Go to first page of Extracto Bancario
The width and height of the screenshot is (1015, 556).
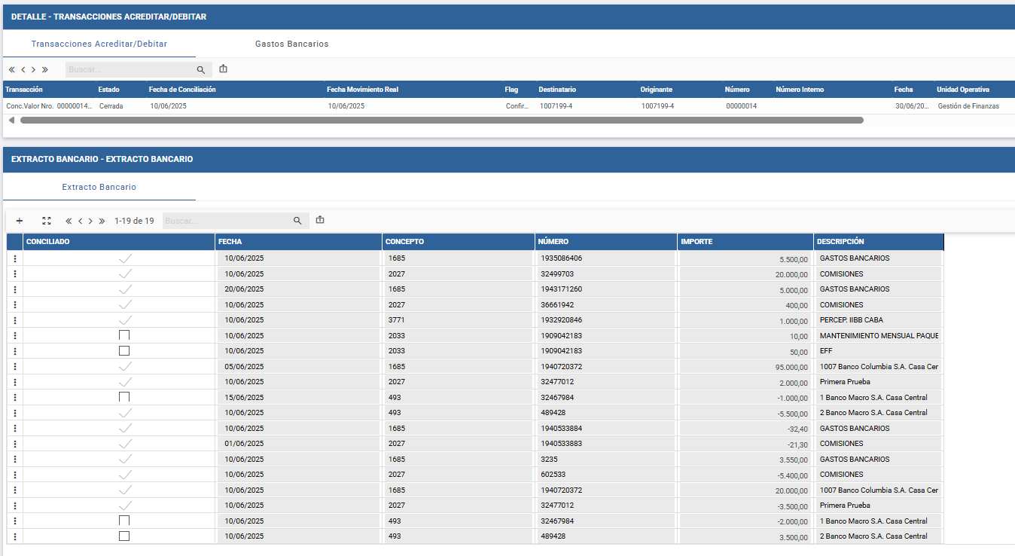coord(69,221)
